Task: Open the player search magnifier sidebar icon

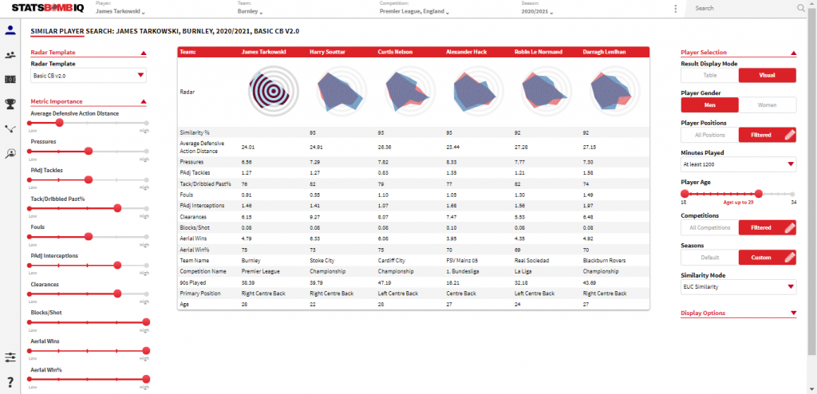Action: (10, 153)
